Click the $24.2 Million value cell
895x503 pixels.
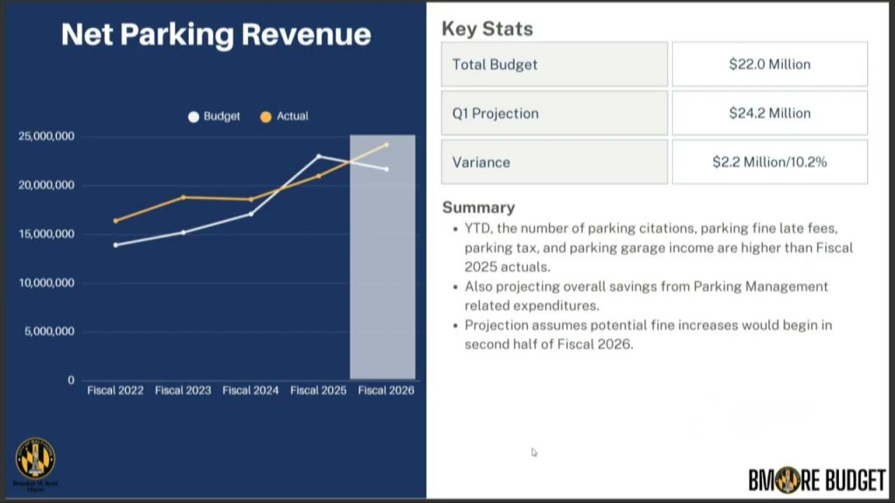pyautogui.click(x=769, y=114)
